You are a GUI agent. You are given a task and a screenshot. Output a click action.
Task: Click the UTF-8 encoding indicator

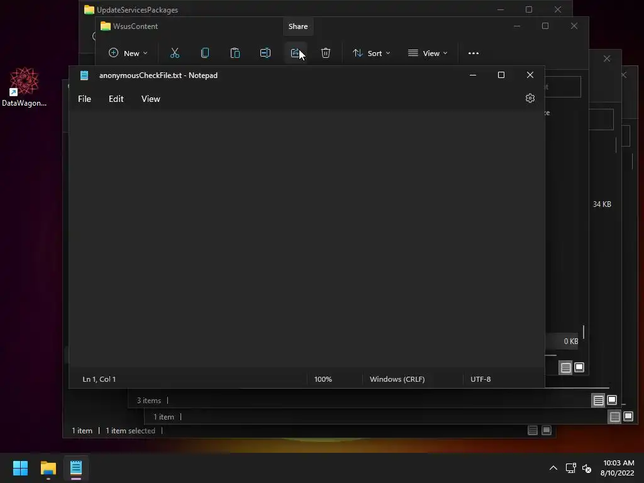click(480, 379)
